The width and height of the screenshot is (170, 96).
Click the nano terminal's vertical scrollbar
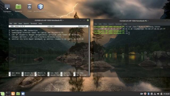(89, 51)
